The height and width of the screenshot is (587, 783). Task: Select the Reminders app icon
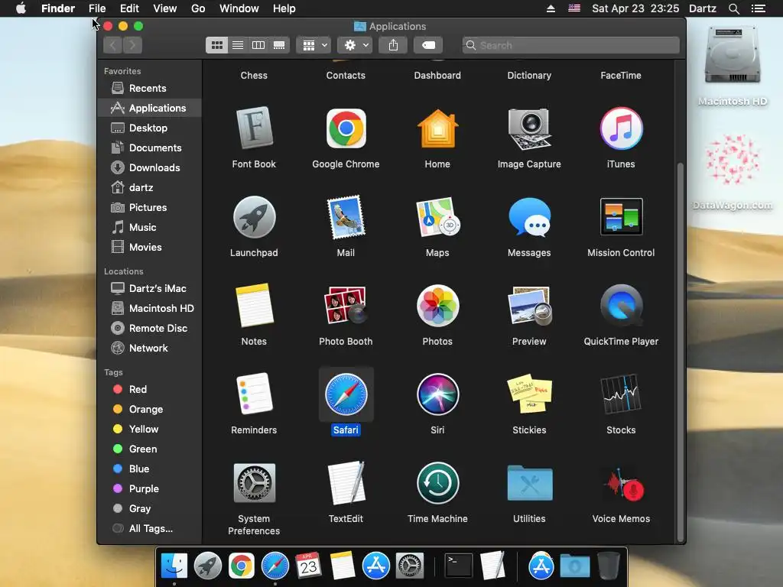(254, 394)
